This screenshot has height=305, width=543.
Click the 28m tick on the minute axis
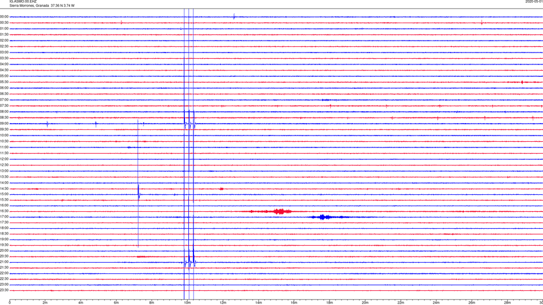(507, 303)
